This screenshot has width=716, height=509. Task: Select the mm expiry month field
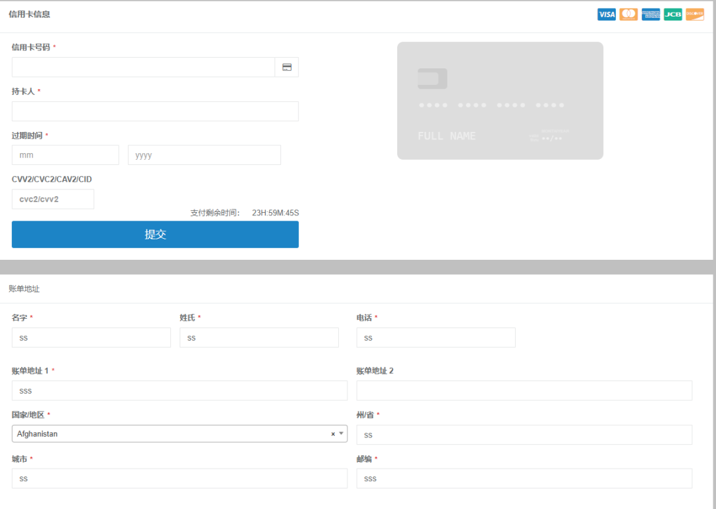65,155
